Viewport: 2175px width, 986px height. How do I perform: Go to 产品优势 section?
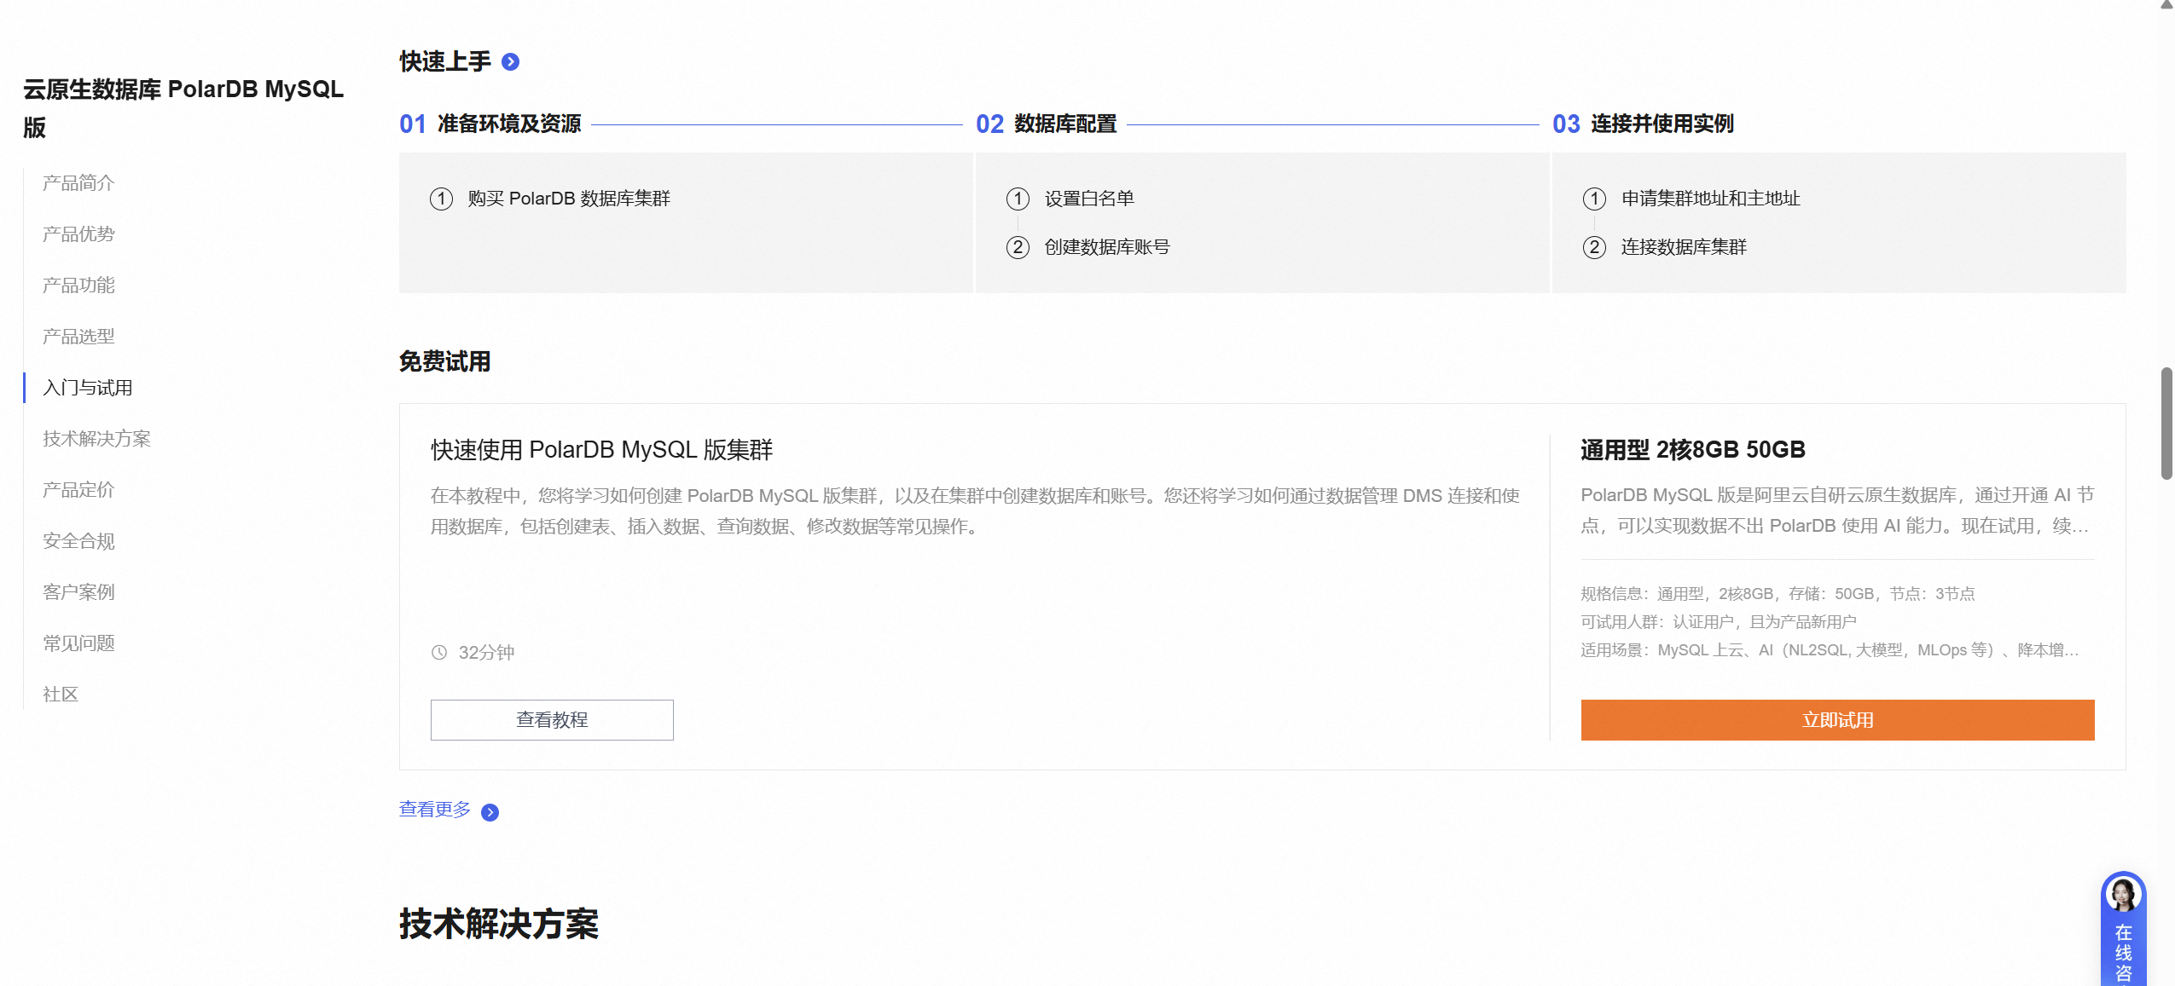(x=78, y=234)
